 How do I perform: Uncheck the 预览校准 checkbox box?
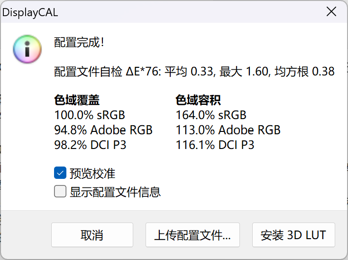coord(60,173)
